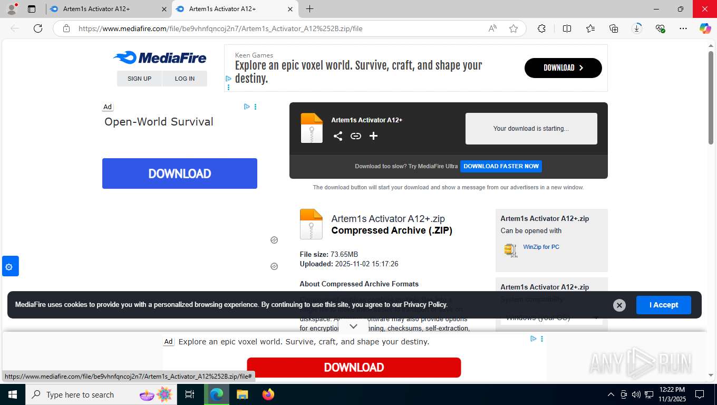Click the Read aloud icon in address bar
Screen dimensions: 717x405
pos(492,28)
